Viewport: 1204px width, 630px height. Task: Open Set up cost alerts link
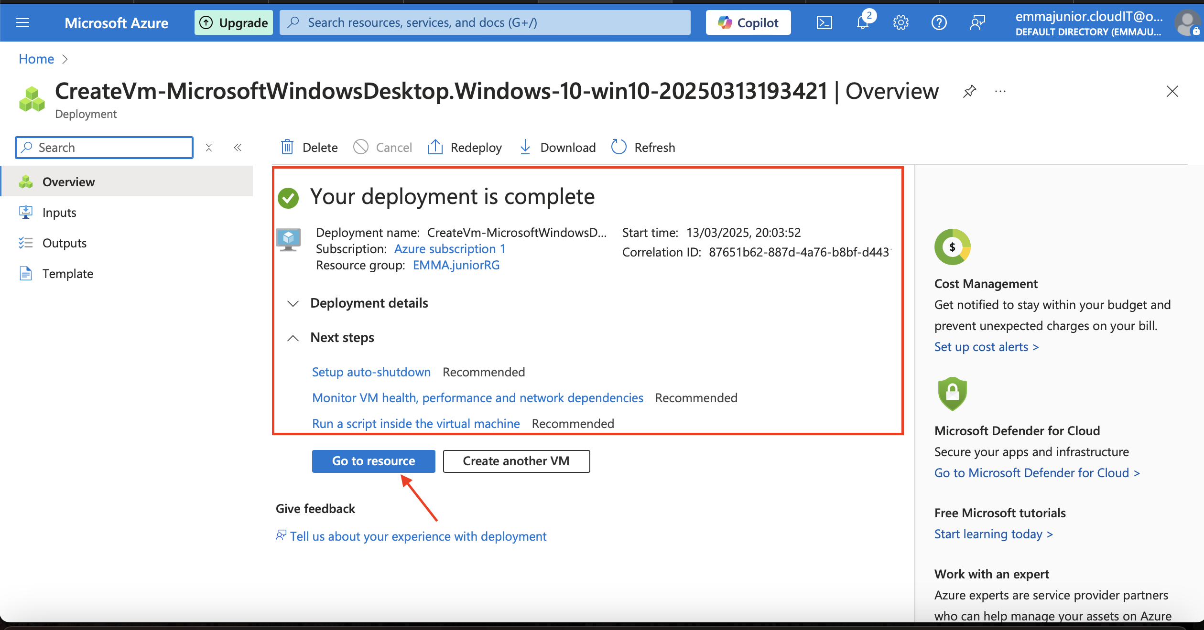tap(987, 346)
